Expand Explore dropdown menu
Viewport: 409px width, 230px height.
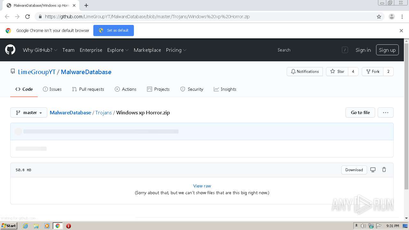point(118,50)
